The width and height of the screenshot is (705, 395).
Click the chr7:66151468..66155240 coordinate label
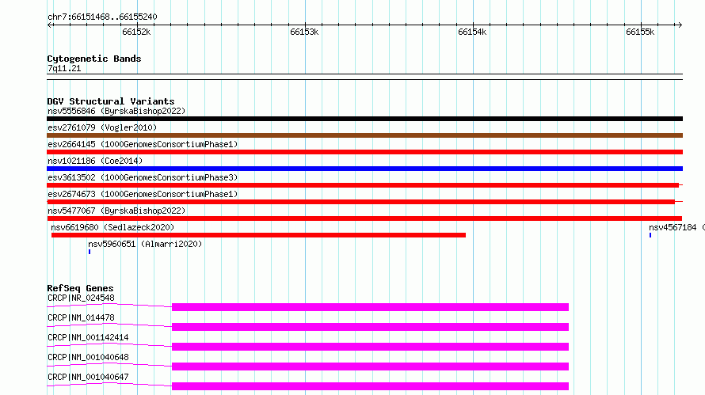point(102,17)
